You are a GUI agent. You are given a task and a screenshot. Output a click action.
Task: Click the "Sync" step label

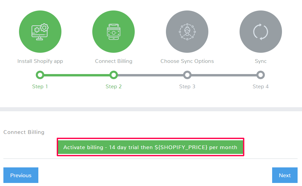click(261, 61)
